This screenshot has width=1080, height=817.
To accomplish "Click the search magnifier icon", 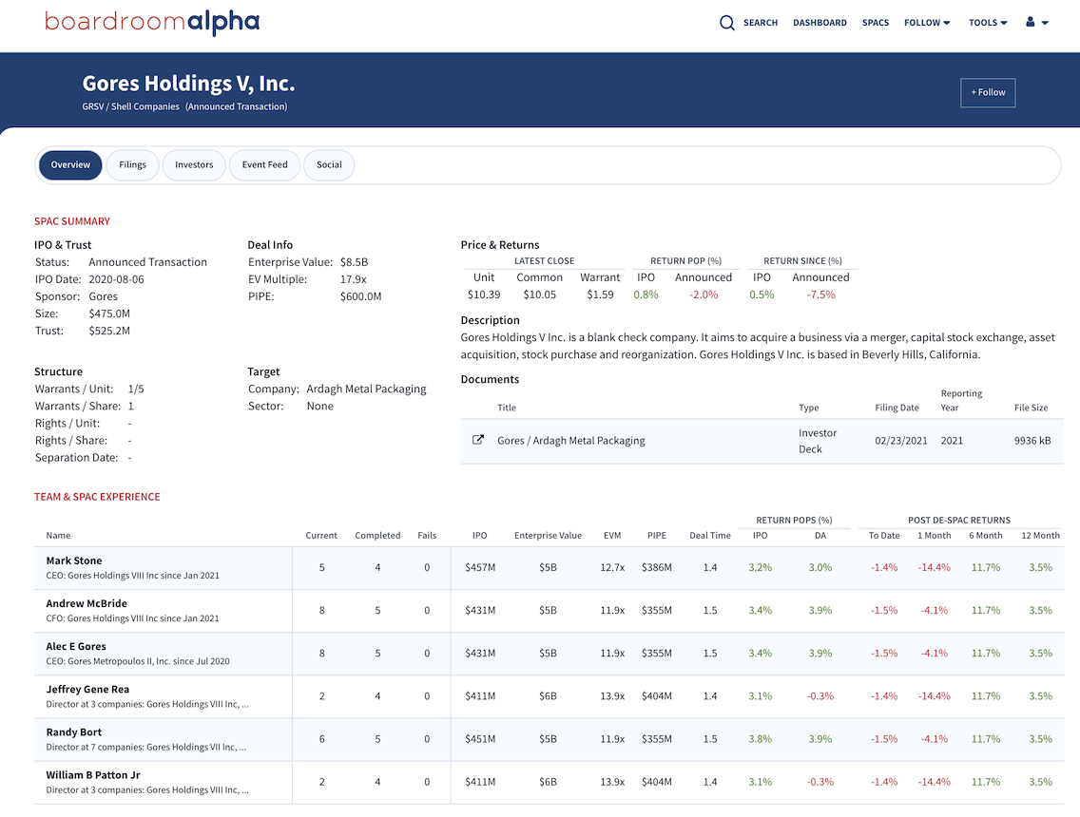I will (x=726, y=23).
